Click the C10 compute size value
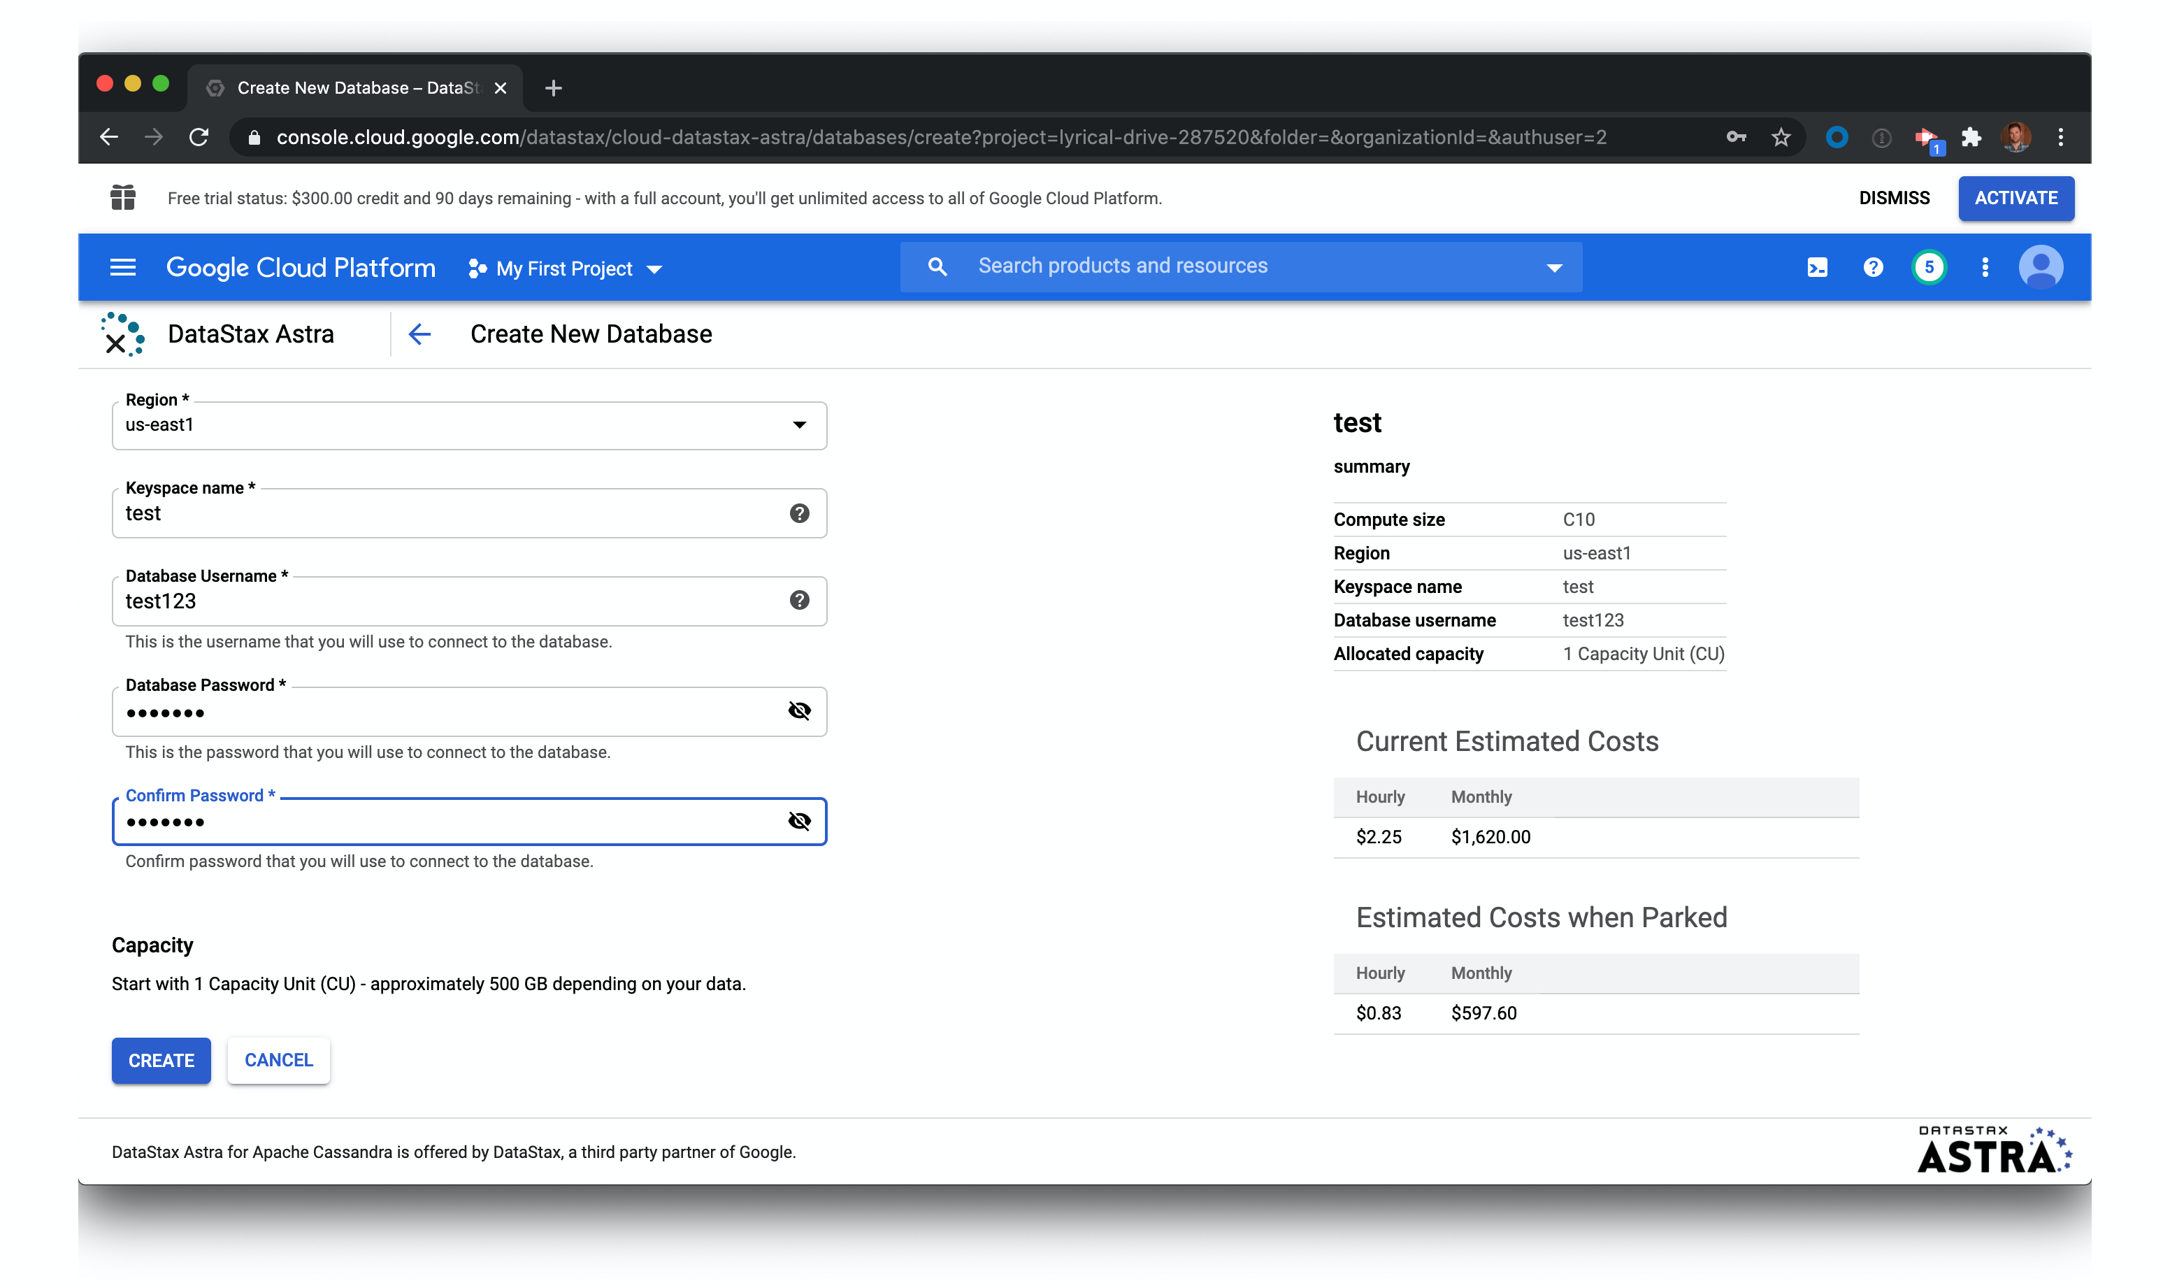Image resolution: width=2170 pixels, height=1288 pixels. point(1579,519)
